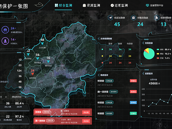Open the 监管管理平台 link

tap(154, 5)
